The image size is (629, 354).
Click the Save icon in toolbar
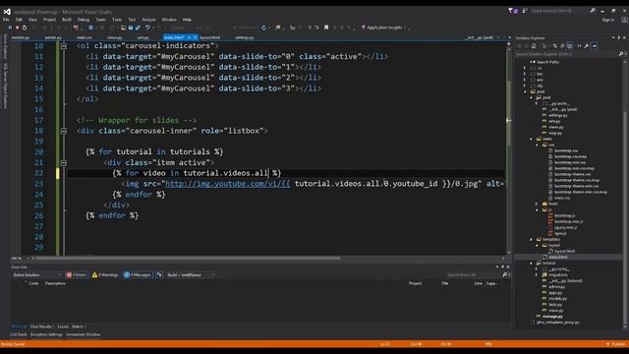pyautogui.click(x=131, y=28)
